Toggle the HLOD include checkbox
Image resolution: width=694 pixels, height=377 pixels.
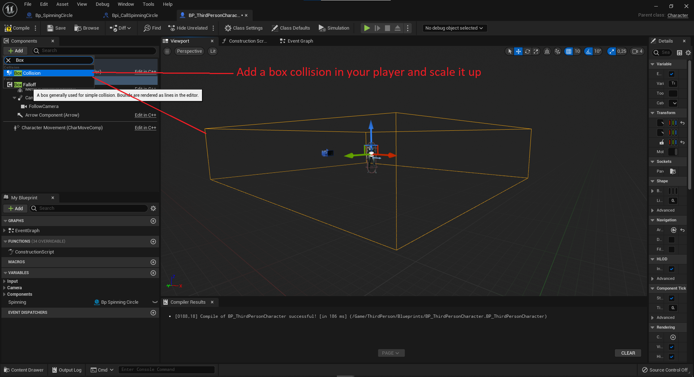click(x=672, y=269)
